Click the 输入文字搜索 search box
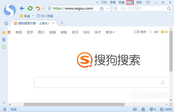 coord(142,8)
